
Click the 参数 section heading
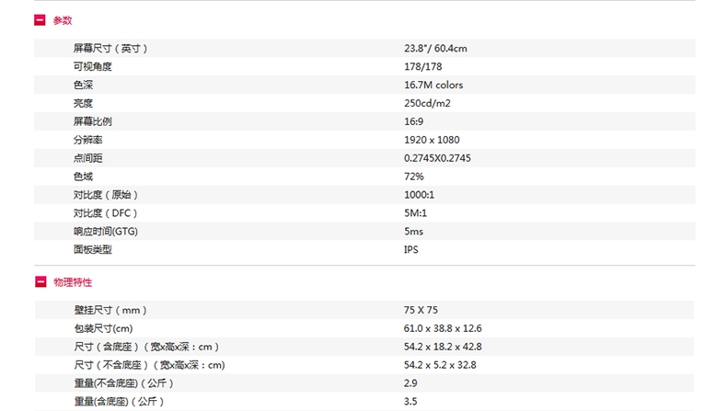[x=63, y=20]
